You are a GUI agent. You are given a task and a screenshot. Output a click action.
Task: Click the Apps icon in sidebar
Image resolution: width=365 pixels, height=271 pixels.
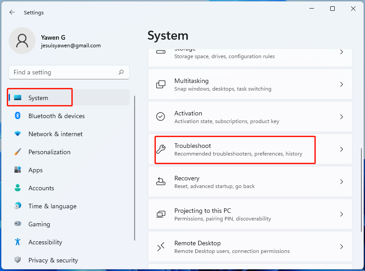pyautogui.click(x=18, y=170)
